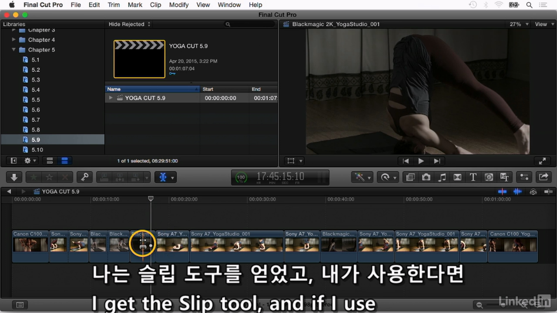The image size is (557, 313).
Task: Click the browser search field
Action: pyautogui.click(x=249, y=24)
